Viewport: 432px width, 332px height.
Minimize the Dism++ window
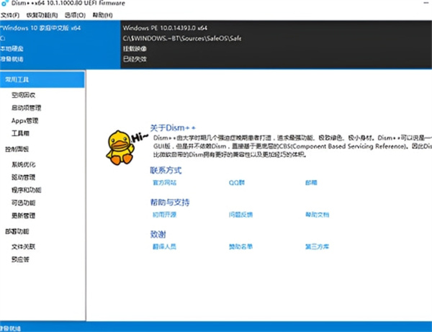(426, 3)
